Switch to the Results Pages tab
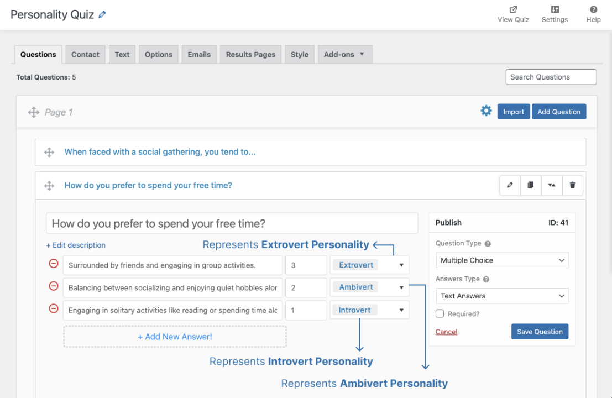612x398 pixels. (250, 54)
